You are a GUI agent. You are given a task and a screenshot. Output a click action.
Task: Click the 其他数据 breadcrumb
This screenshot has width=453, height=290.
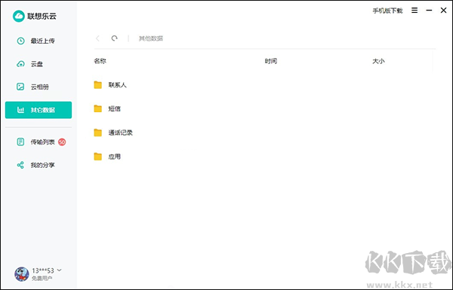[151, 38]
